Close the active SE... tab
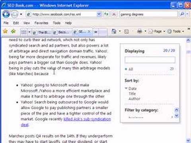Image resolution: width=191 pixels, height=143 pixels. pos(89,31)
